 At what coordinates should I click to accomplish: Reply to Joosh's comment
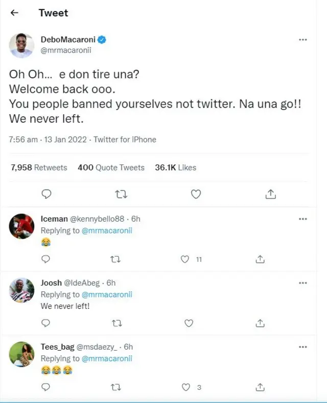[45, 323]
